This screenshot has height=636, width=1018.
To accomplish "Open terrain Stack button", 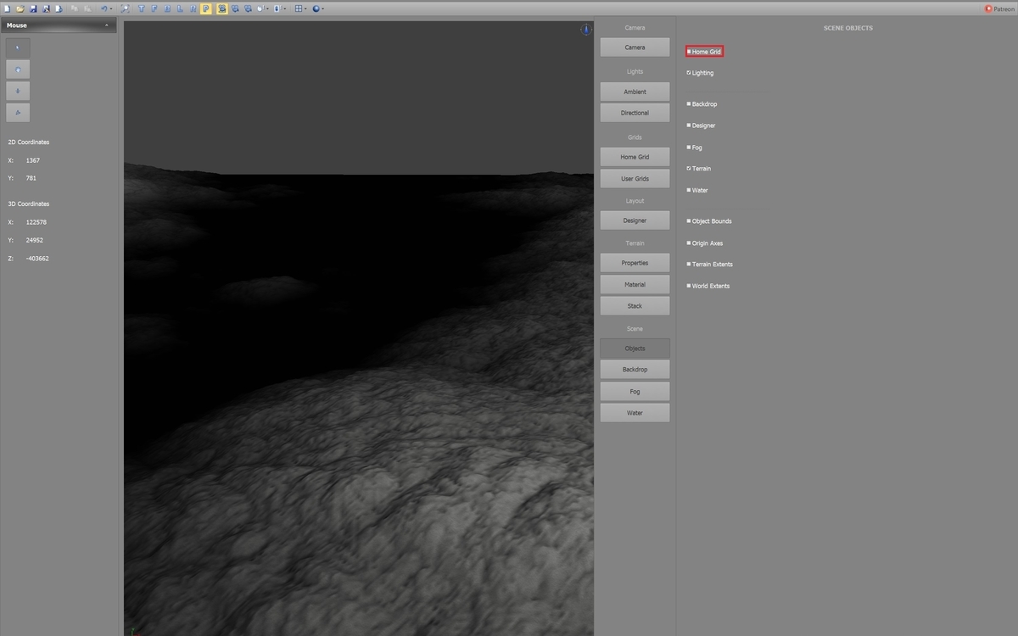I will pos(635,306).
